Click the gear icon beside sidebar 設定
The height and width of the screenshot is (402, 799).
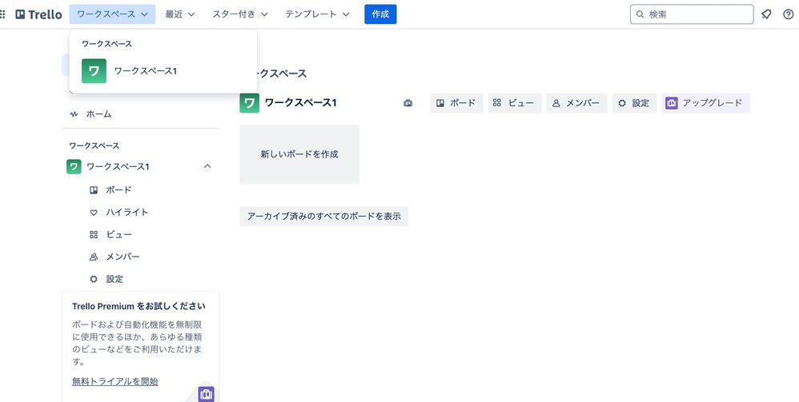tap(94, 279)
